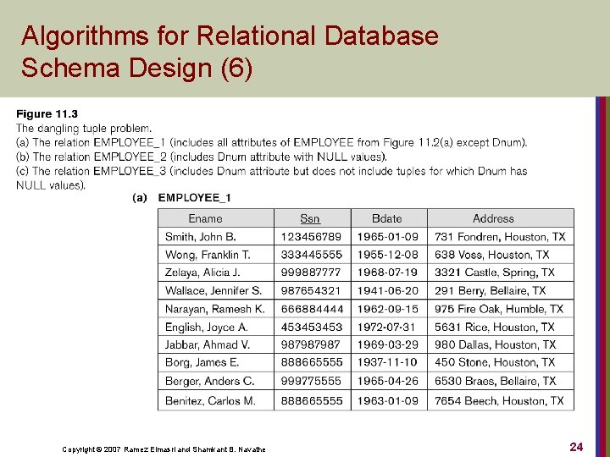
Task: Click Ssn value '333445555'
Action: [x=312, y=255]
